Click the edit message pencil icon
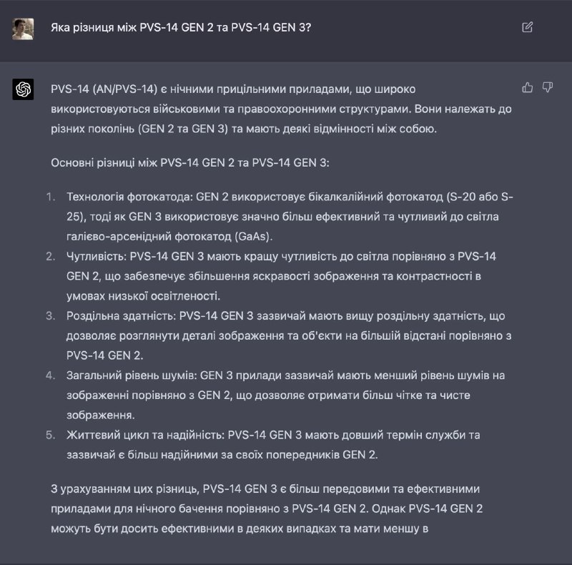The height and width of the screenshot is (565, 572). coord(527,27)
